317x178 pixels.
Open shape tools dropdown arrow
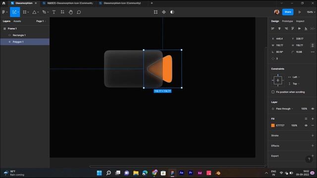click(38, 12)
